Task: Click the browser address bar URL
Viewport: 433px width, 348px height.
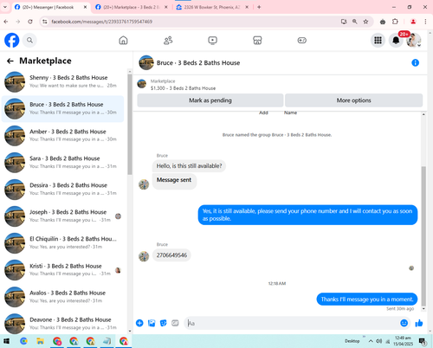Action: point(101,22)
